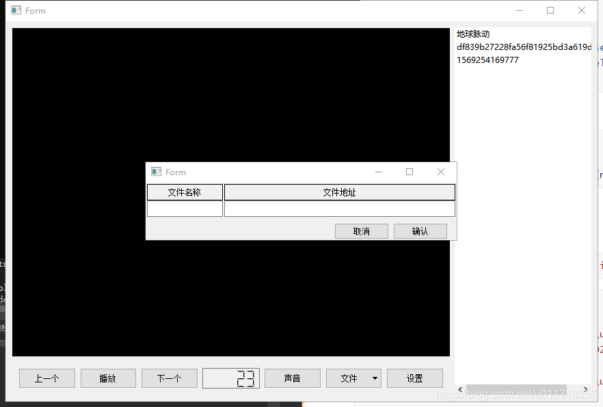The height and width of the screenshot is (407, 603).
Task: Close the main Form window
Action: point(581,10)
